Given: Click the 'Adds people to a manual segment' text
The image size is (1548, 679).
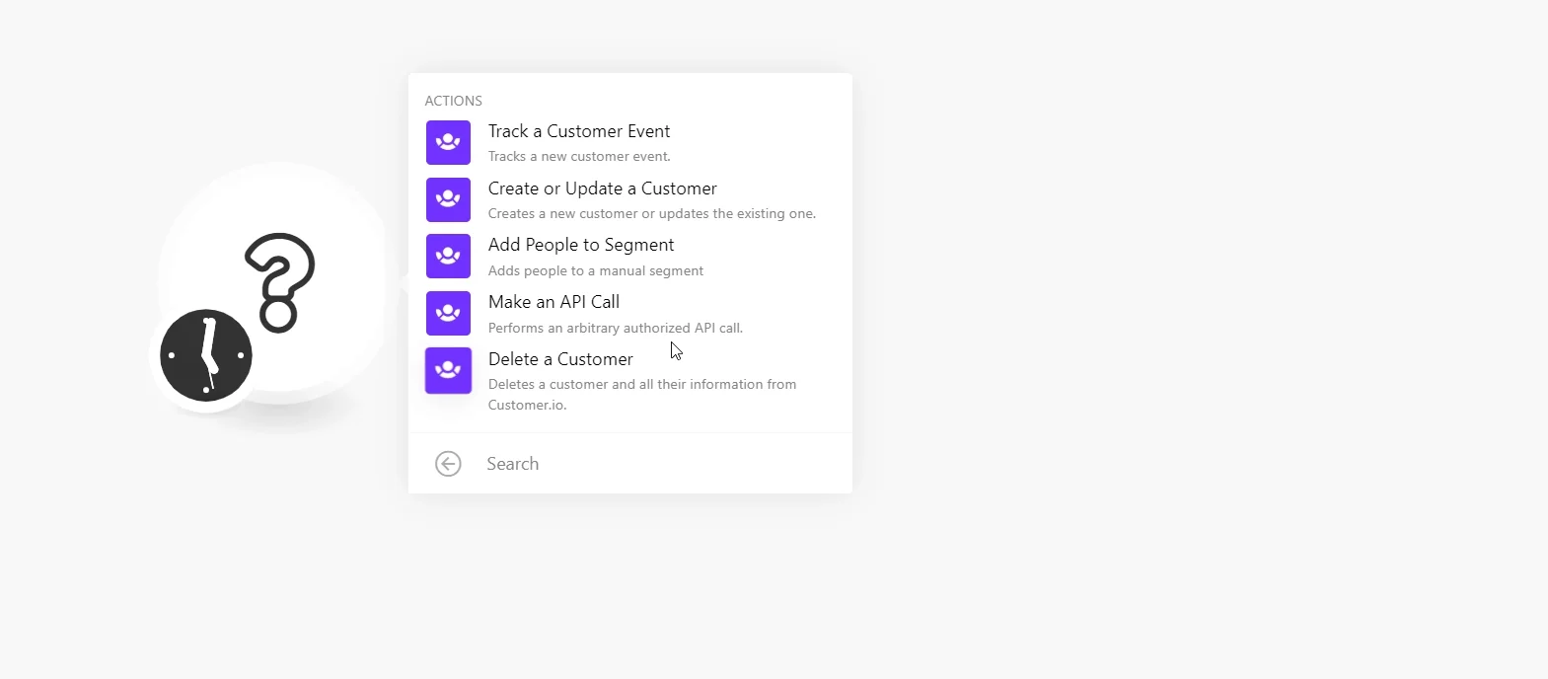Looking at the screenshot, I should coord(596,270).
